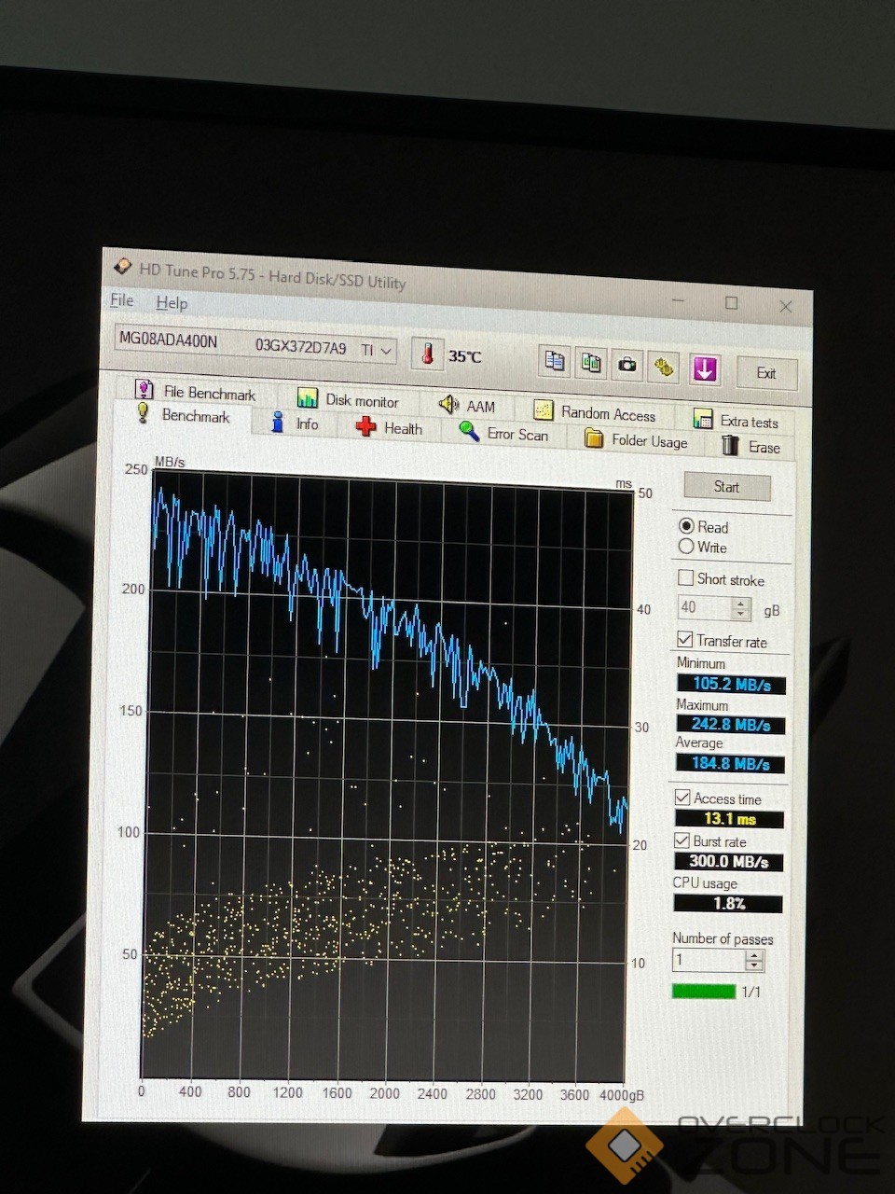
Task: Click the 35°C temperature reading
Action: coord(464,356)
